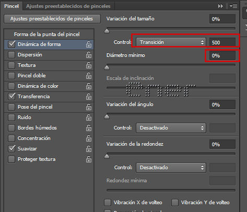The height and width of the screenshot is (212, 247).
Task: Open the panel options menu icon
Action: click(233, 6)
